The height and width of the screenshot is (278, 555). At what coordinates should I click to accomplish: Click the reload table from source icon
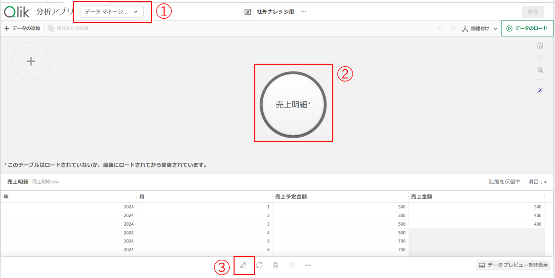click(x=259, y=265)
